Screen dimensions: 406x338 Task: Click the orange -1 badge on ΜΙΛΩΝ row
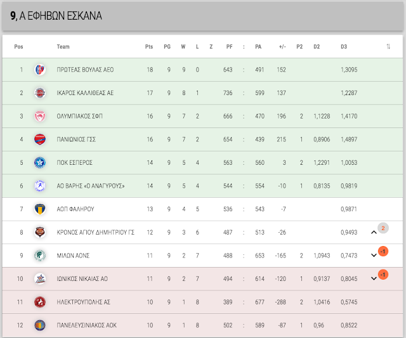[x=383, y=251]
